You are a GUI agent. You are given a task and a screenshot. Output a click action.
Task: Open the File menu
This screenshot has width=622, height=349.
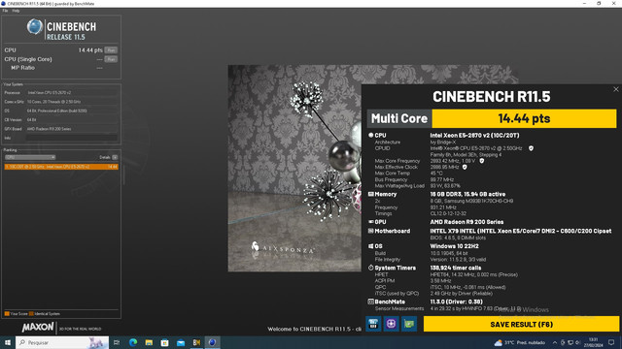[5, 11]
